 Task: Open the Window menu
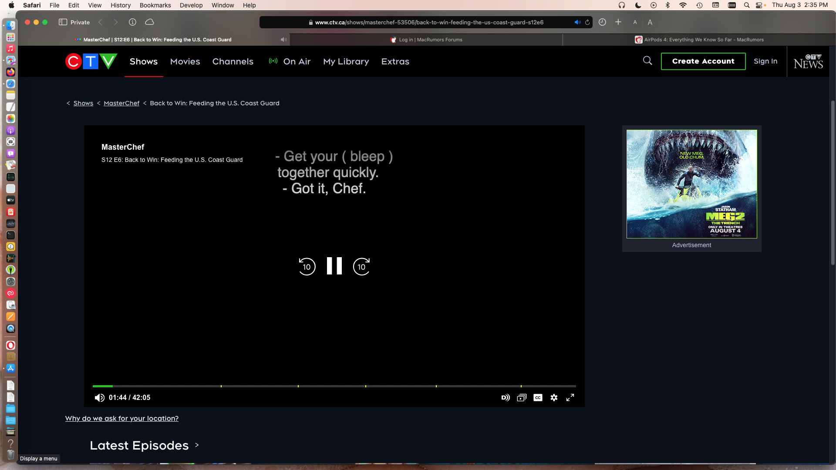pos(222,5)
